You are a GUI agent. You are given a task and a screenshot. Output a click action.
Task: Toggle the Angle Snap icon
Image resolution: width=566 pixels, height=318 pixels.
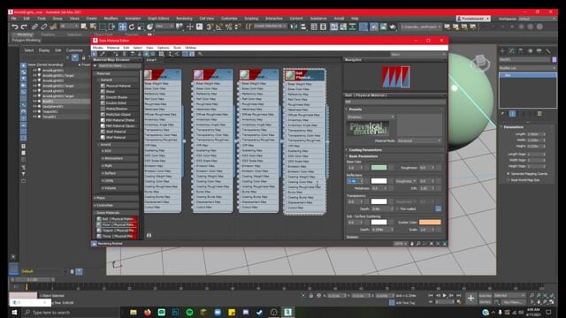[x=219, y=26]
